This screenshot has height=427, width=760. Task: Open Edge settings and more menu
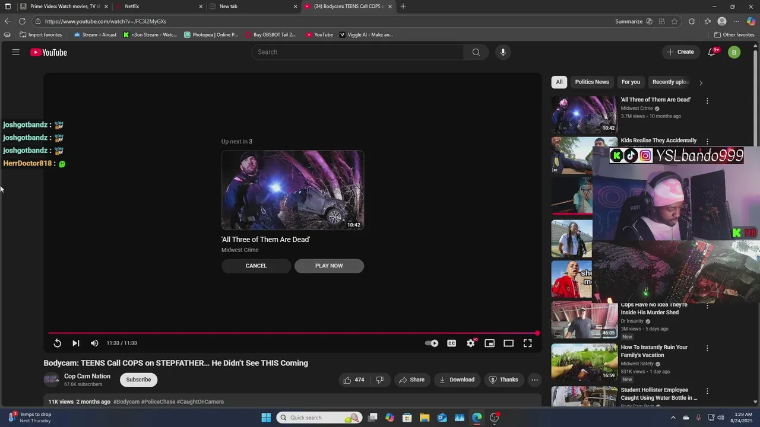click(736, 21)
